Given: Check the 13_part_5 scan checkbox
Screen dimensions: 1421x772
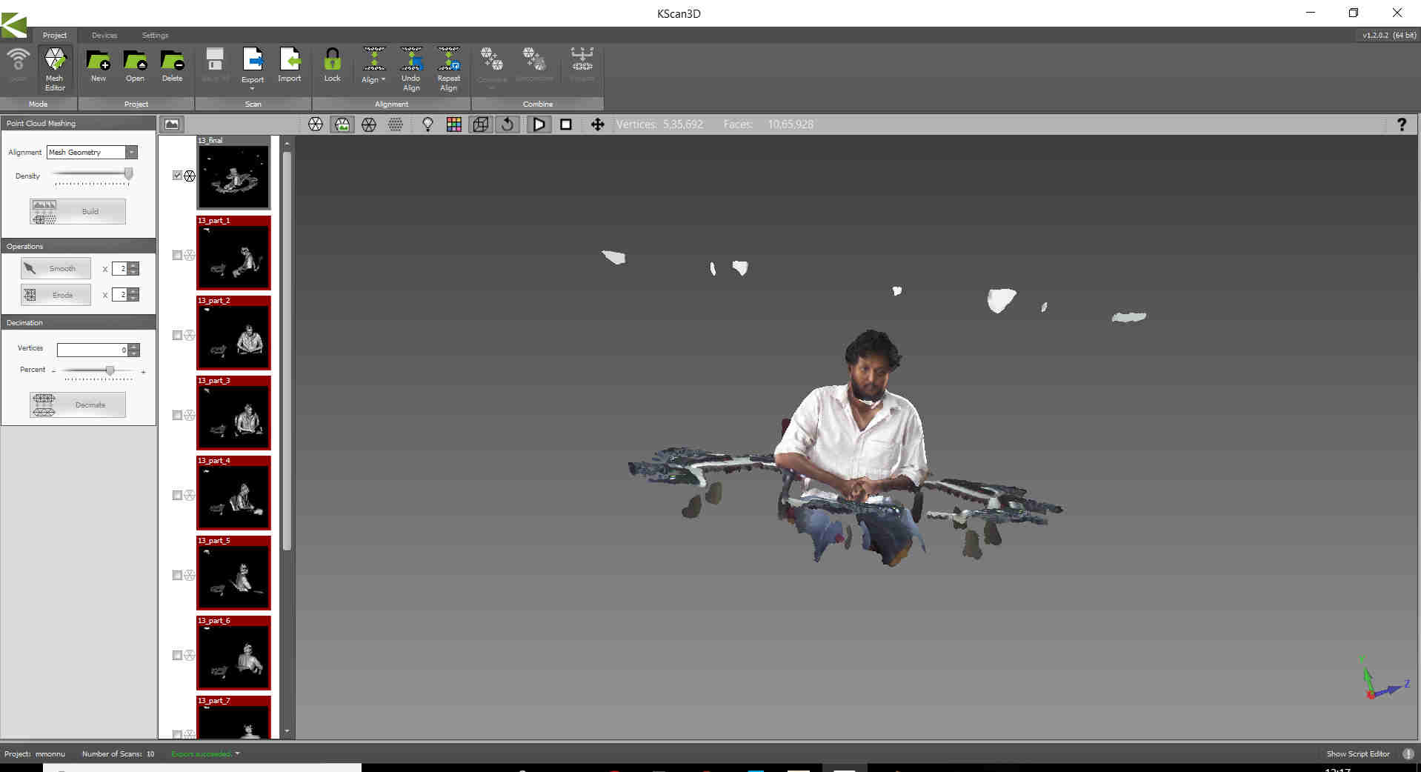Looking at the screenshot, I should (177, 576).
